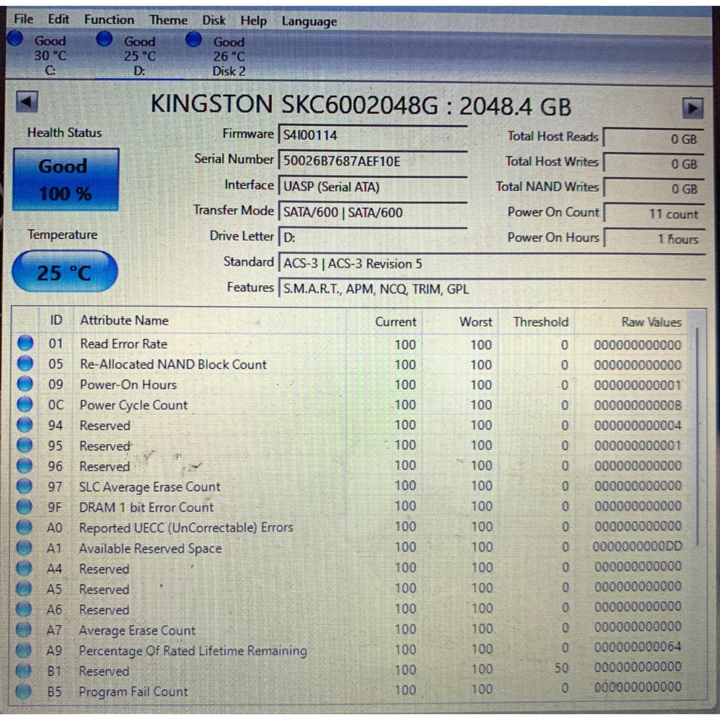Click the Drive Letter field D:
This screenshot has height=720, width=720.
[x=373, y=237]
